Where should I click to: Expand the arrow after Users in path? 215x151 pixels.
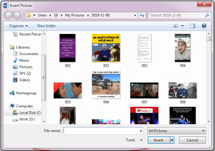point(50,15)
